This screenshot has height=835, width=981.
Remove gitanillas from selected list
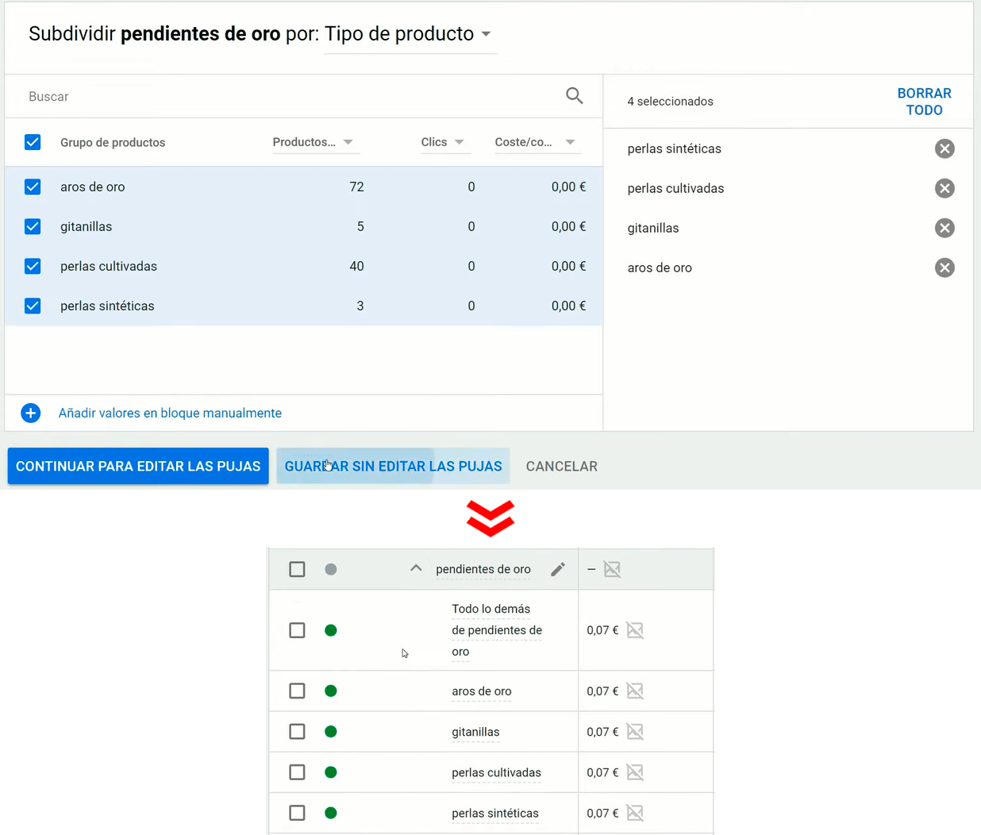pyautogui.click(x=944, y=229)
